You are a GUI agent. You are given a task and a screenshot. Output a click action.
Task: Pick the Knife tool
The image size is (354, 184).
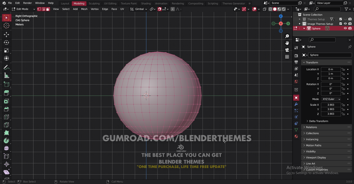[6, 125]
